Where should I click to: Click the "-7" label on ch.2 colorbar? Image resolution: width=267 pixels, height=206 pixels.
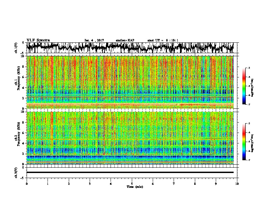tap(248, 160)
